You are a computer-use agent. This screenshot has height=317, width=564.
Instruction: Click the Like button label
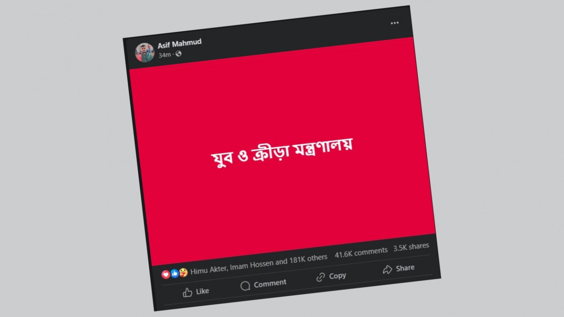click(202, 291)
